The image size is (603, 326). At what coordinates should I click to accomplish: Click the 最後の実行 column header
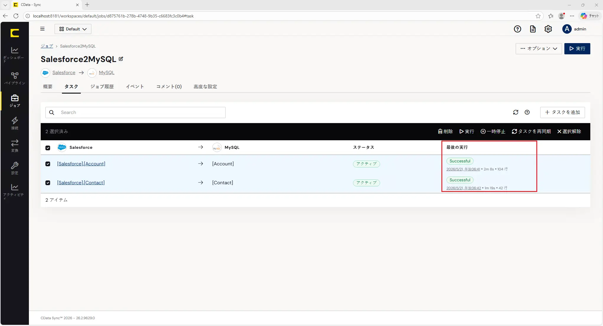pyautogui.click(x=457, y=147)
